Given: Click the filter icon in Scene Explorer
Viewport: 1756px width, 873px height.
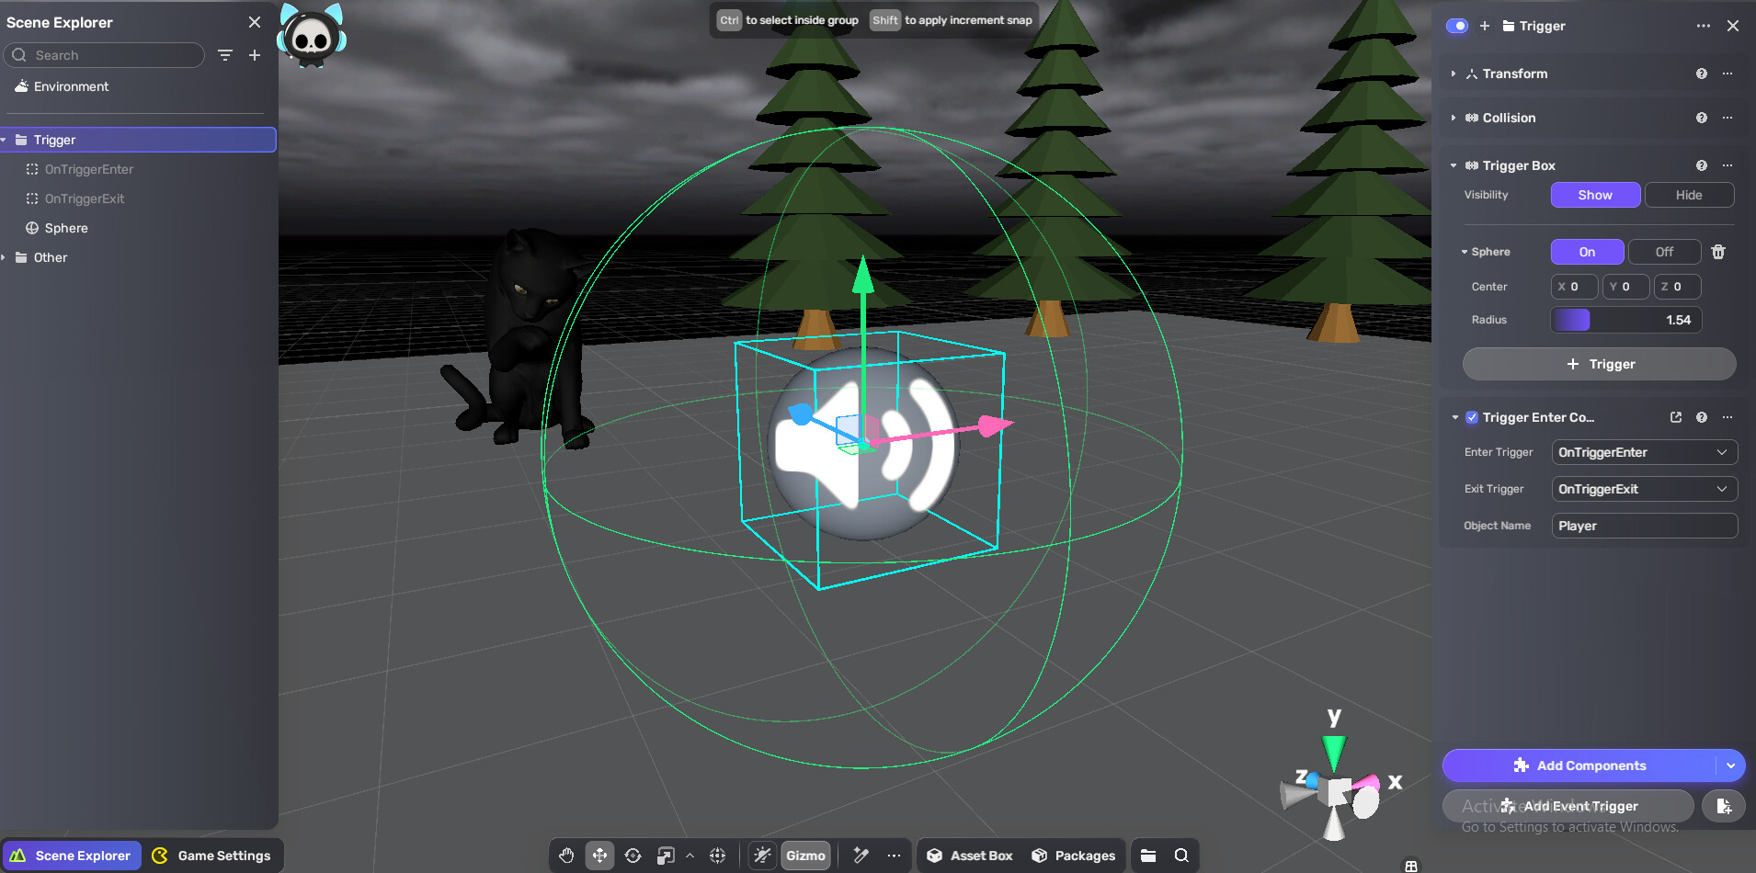Looking at the screenshot, I should click(224, 55).
